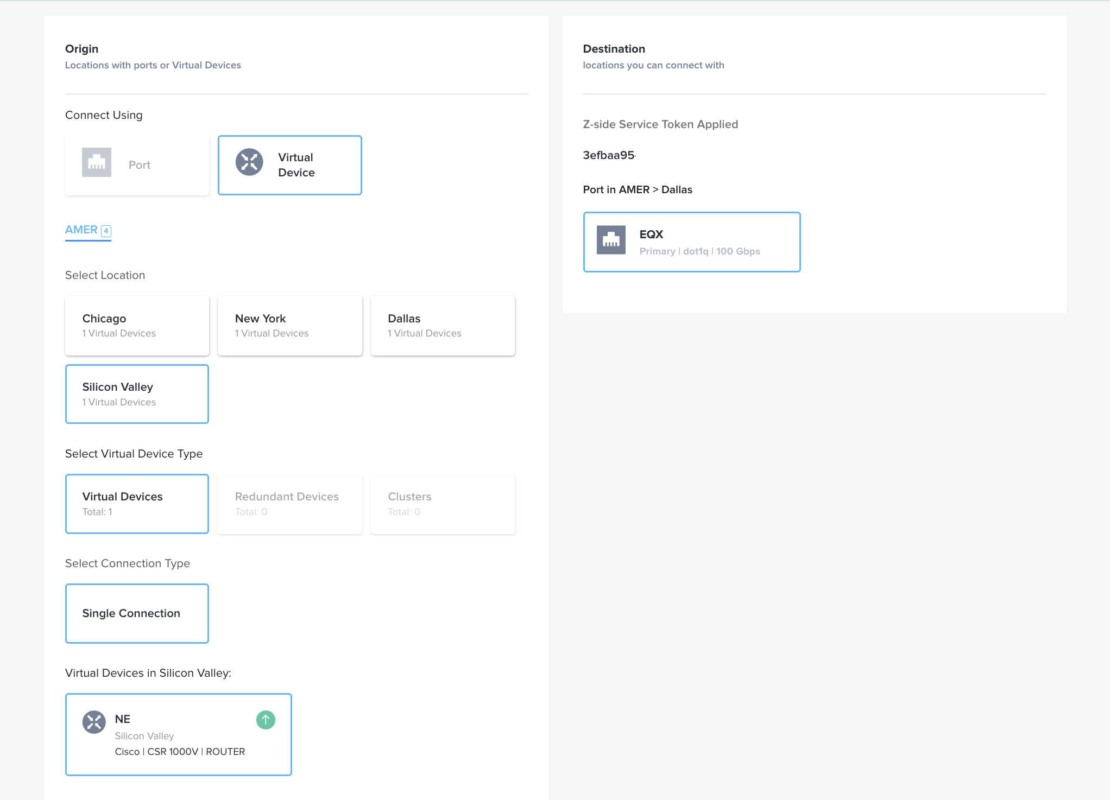Screen dimensions: 1110x800
Task: Click the 'Cisco | CSR 1000V | ROUTER' text
Action: (180, 752)
